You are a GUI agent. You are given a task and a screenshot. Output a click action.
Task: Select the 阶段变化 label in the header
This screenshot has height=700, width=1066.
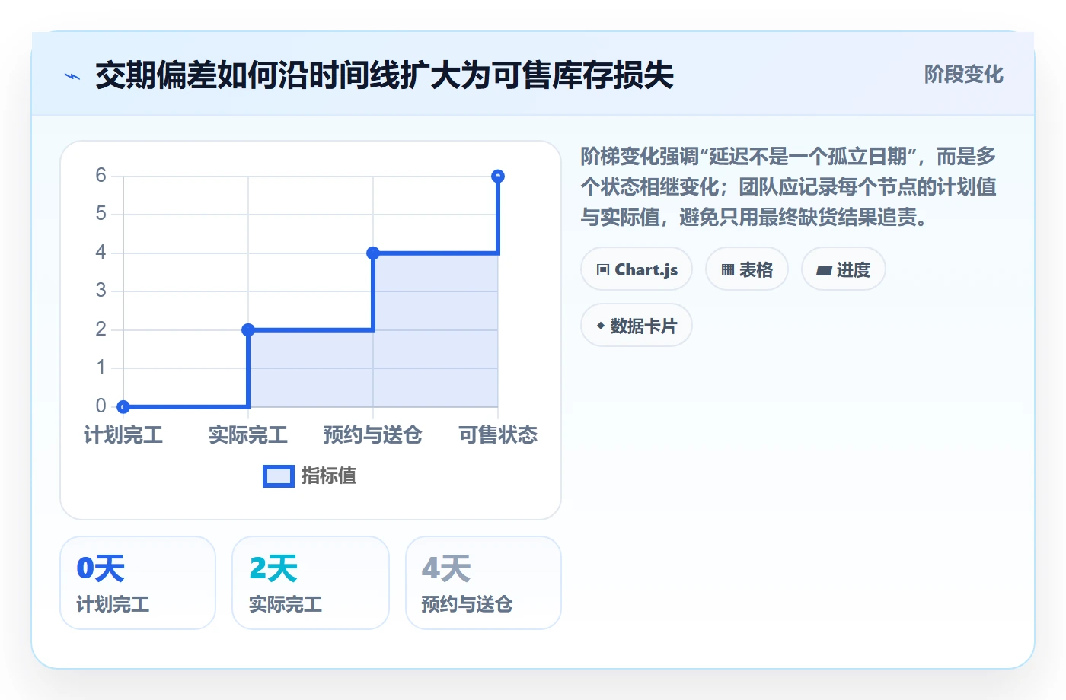(x=963, y=75)
